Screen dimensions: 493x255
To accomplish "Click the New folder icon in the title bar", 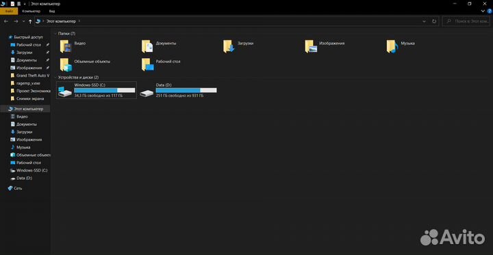I will (19, 4).
